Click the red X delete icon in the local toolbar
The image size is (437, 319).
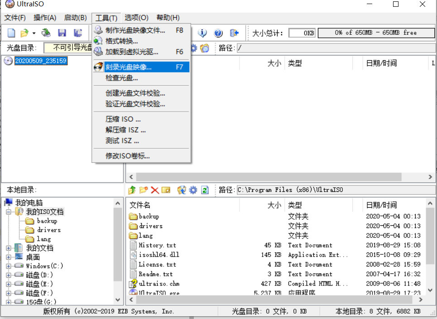(x=155, y=190)
